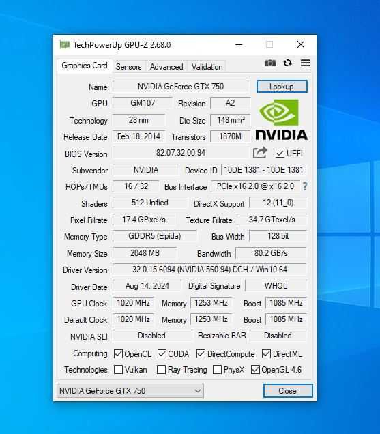Click the Shaders value 512 Unified
This screenshot has width=380, height=434.
149,203
